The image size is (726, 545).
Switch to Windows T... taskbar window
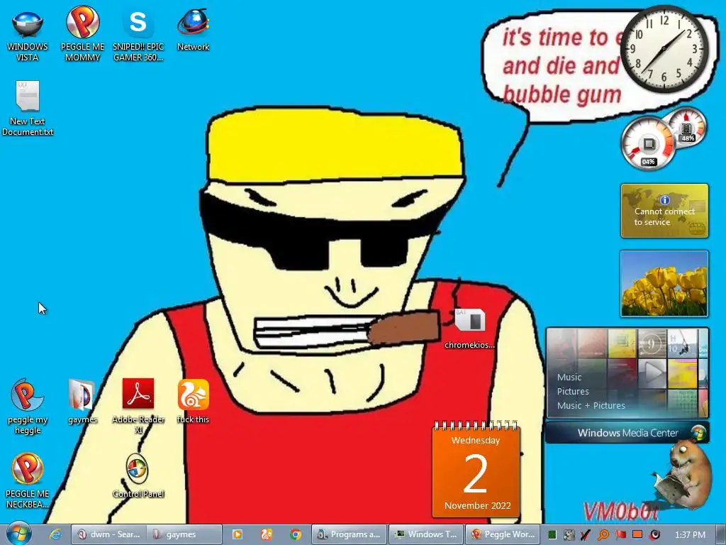coord(426,534)
